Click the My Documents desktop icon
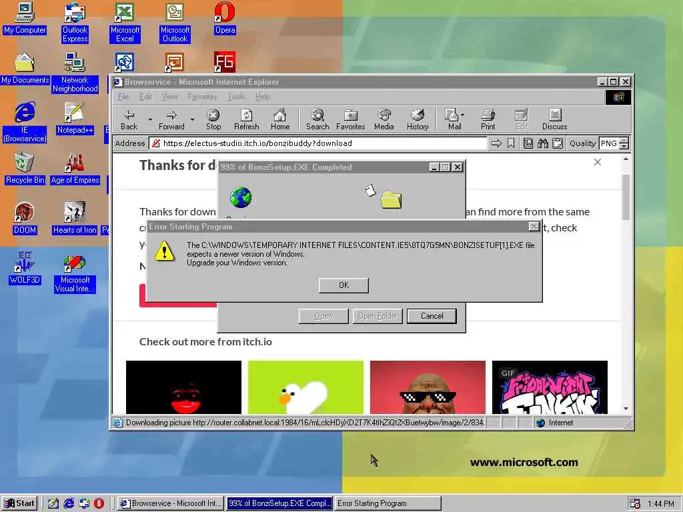The height and width of the screenshot is (512, 683). pos(25,69)
